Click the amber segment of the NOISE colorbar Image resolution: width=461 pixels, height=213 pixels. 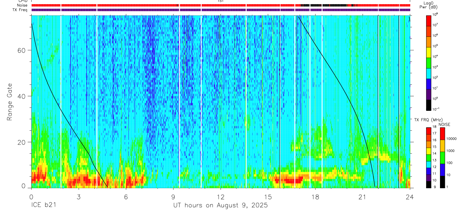coord(442,146)
